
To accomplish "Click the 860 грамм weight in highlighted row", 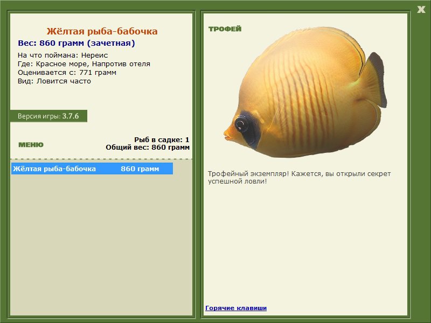I will [140, 168].
